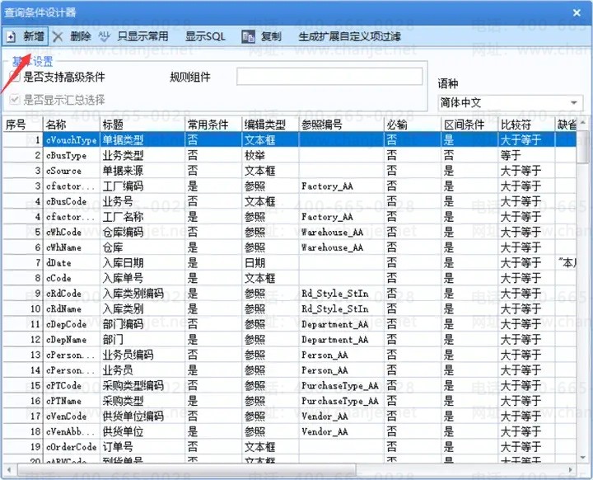
Task: Click the horizontal scrollbar right arrow
Action: pyautogui.click(x=571, y=470)
